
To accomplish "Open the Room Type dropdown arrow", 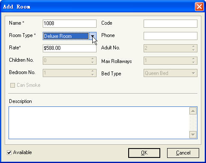I will (x=93, y=36).
